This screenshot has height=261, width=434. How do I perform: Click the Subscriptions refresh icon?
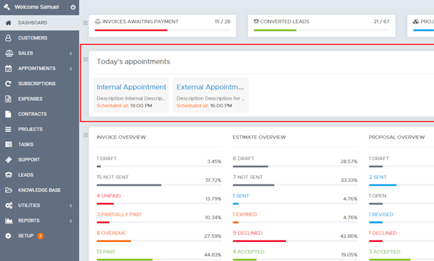click(8, 84)
